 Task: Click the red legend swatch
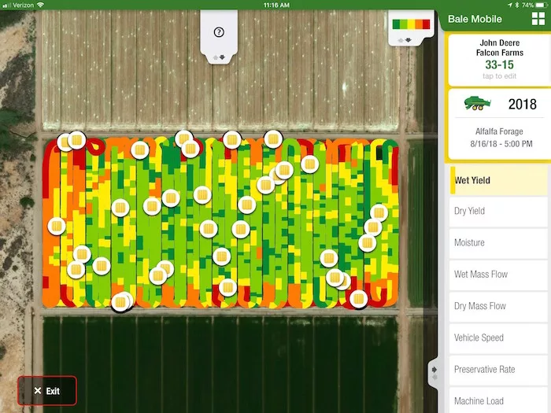(x=427, y=24)
